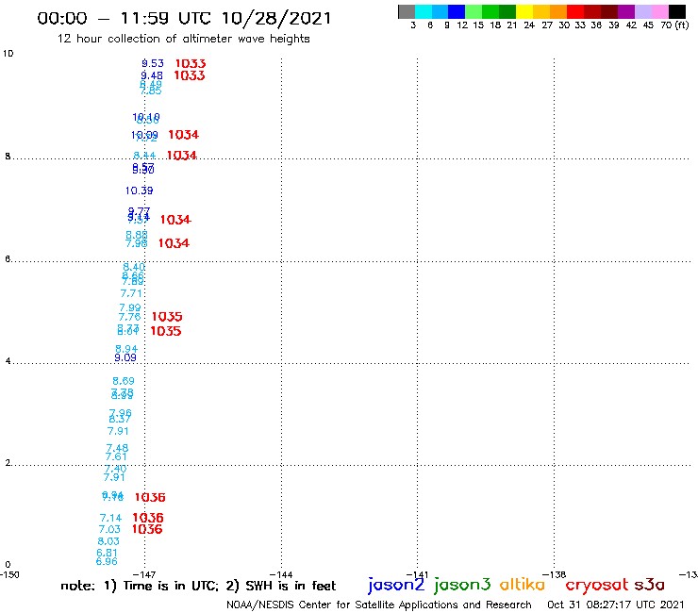Click the red 1033 beside 9.53
This screenshot has height=613, width=698.
pos(191,64)
